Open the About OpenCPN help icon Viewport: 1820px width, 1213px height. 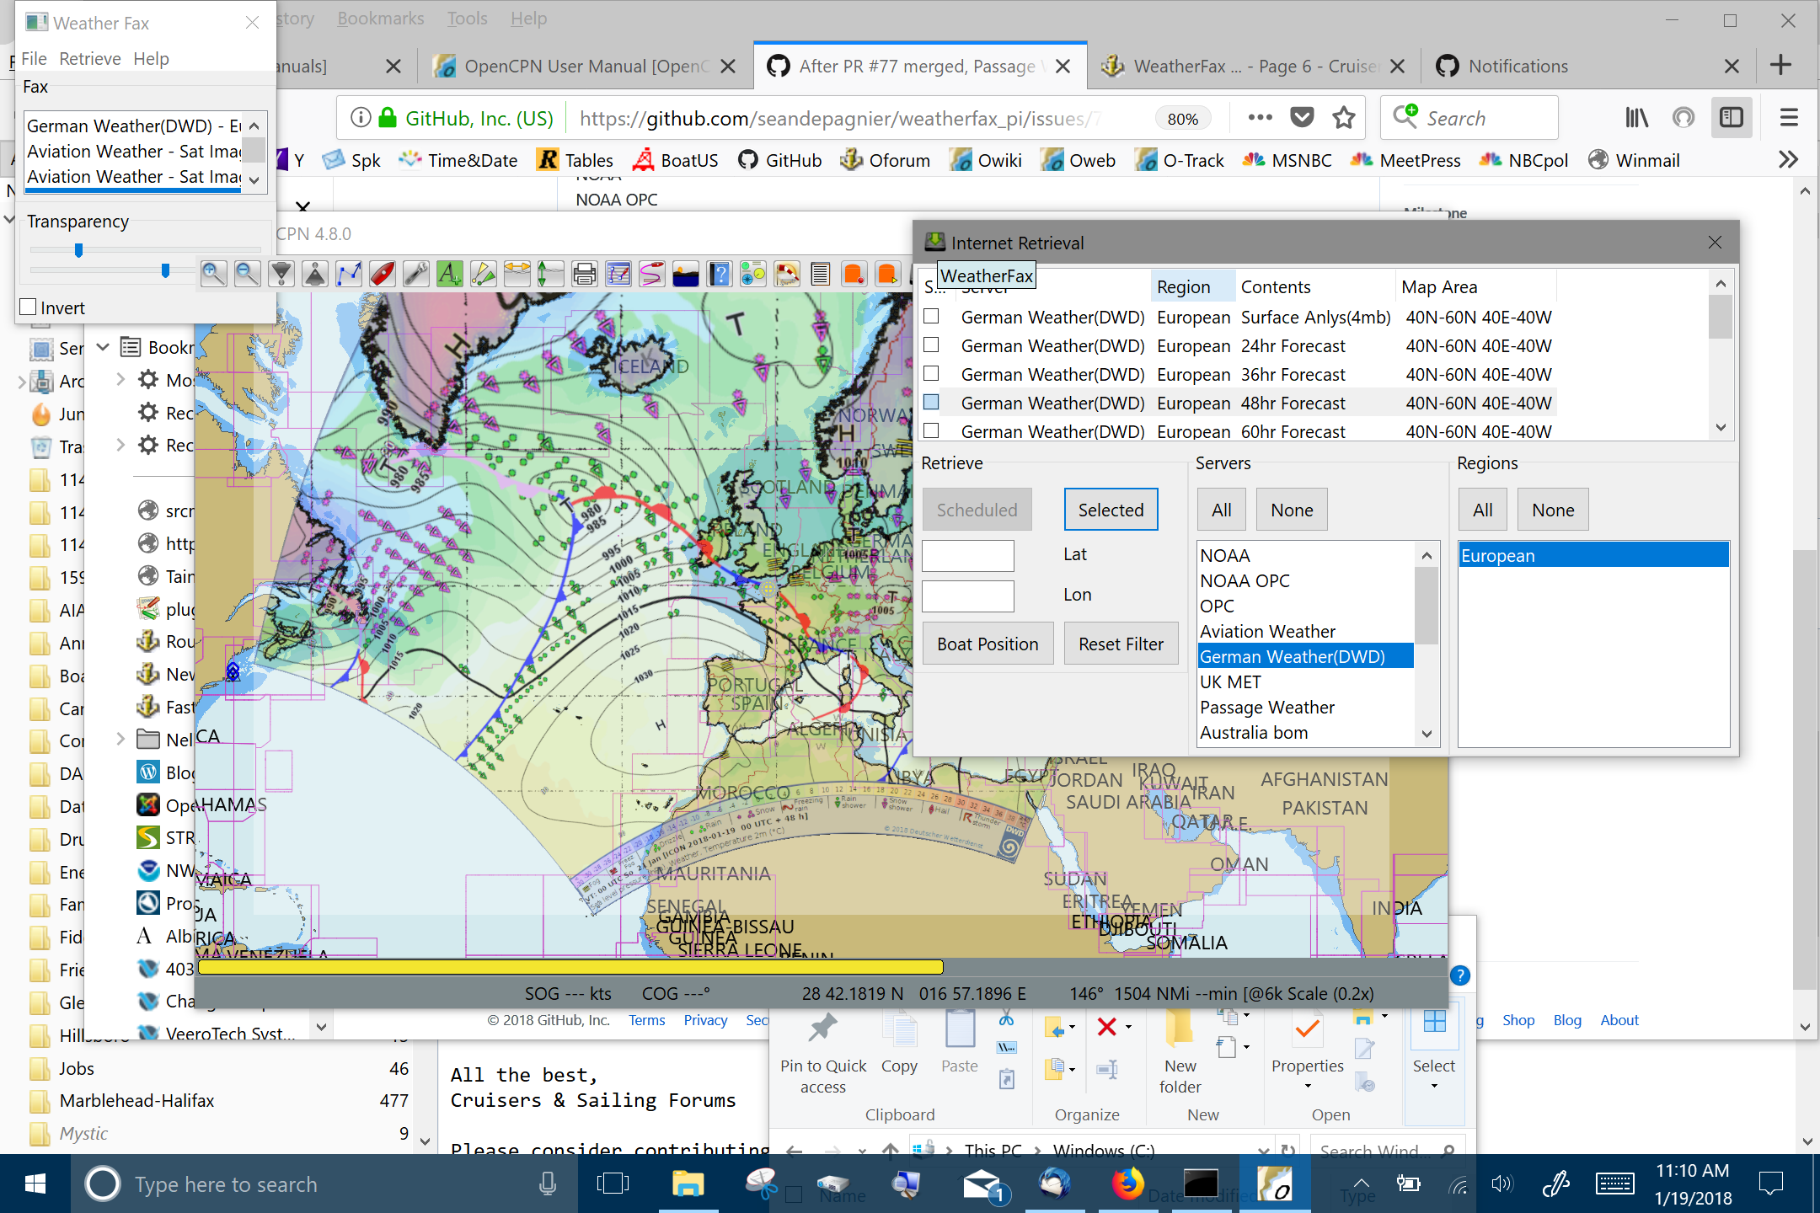[720, 274]
